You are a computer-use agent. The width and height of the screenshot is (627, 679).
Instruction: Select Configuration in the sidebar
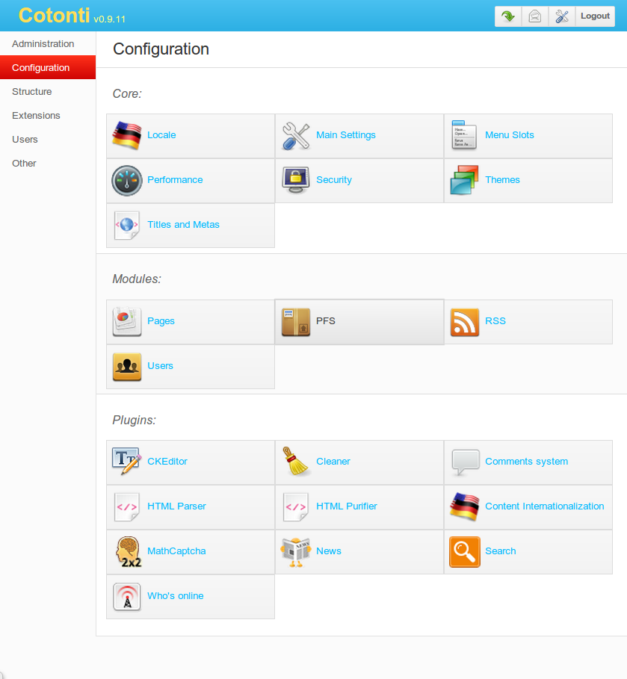[48, 67]
